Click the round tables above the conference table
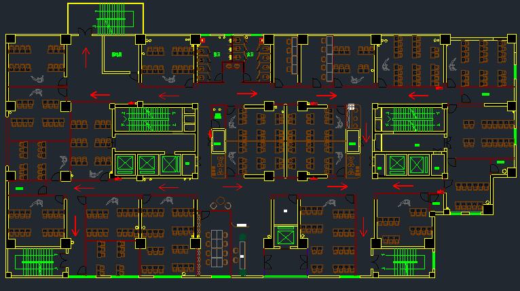This screenshot has width=520, height=291. 219,203
